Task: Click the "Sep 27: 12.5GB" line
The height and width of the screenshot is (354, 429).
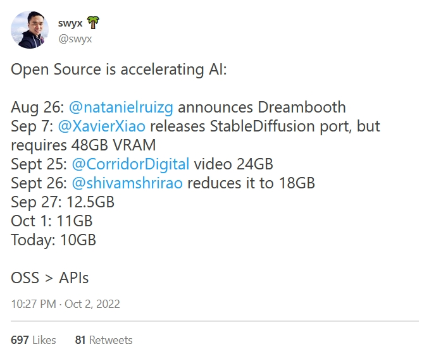Action: 61,202
